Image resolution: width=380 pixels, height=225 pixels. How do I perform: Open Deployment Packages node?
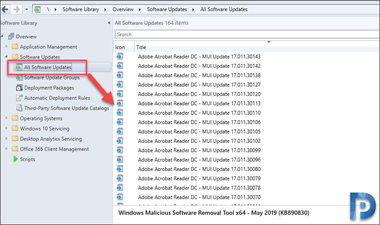(x=49, y=87)
